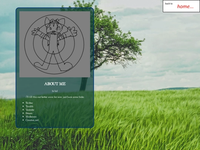Open the Tumblr link

(29, 106)
